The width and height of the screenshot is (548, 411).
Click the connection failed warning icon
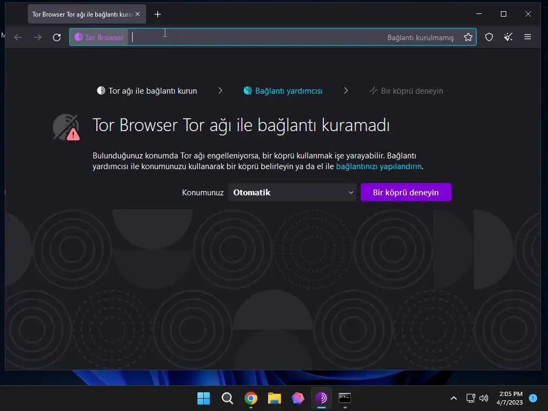(x=66, y=127)
